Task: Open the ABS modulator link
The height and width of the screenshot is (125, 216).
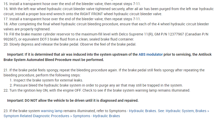Action: click(x=151, y=54)
